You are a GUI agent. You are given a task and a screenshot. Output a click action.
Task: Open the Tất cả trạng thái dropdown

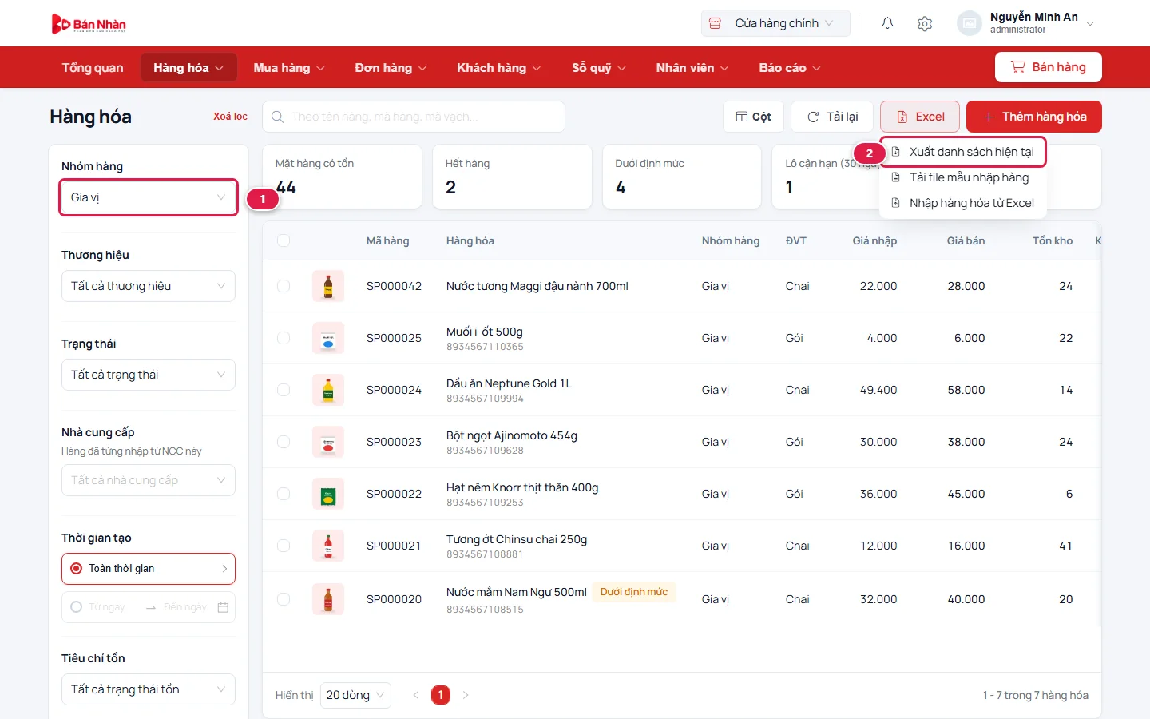click(149, 375)
